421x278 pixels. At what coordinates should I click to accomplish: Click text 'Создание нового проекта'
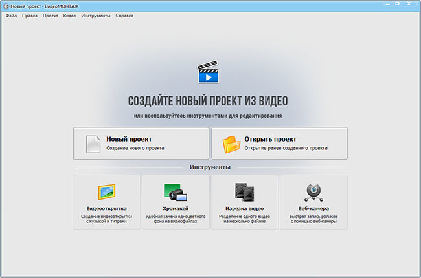pos(135,148)
